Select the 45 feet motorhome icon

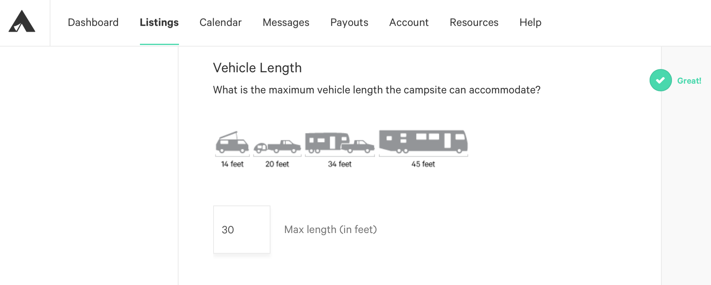coord(423,142)
